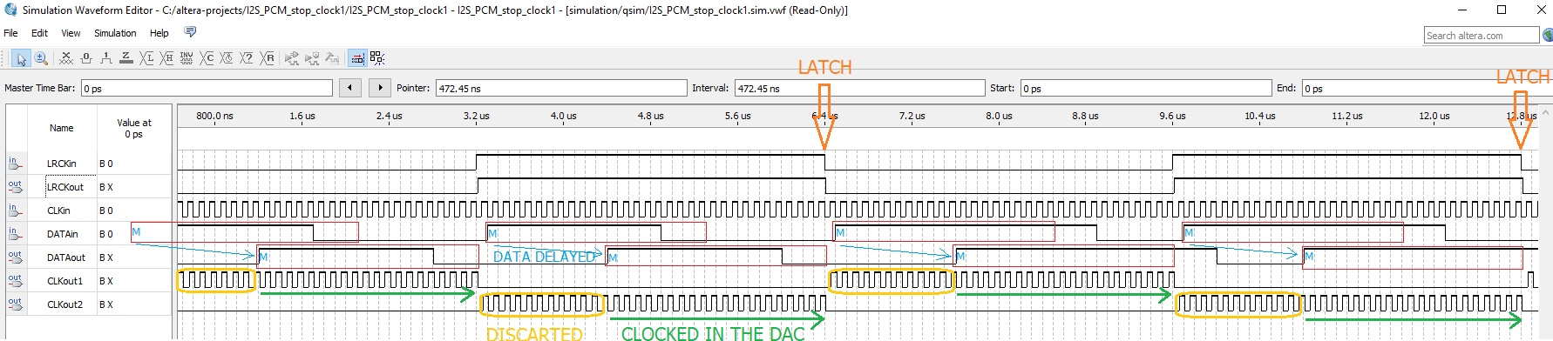Click the CLKin input pin icon

click(x=15, y=210)
